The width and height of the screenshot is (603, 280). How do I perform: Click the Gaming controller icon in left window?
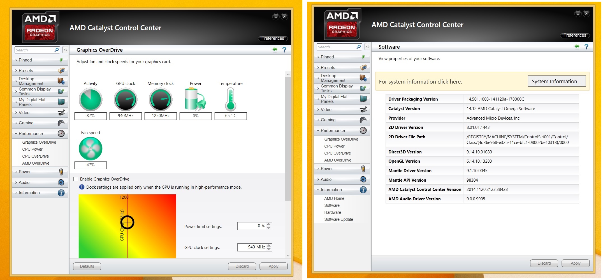(x=61, y=123)
